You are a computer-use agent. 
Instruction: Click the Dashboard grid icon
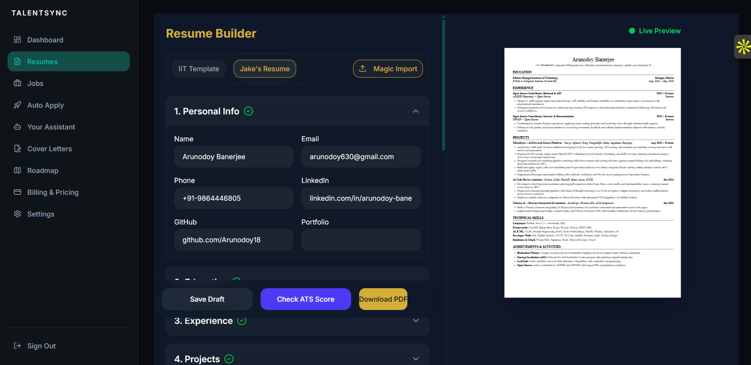coord(17,40)
